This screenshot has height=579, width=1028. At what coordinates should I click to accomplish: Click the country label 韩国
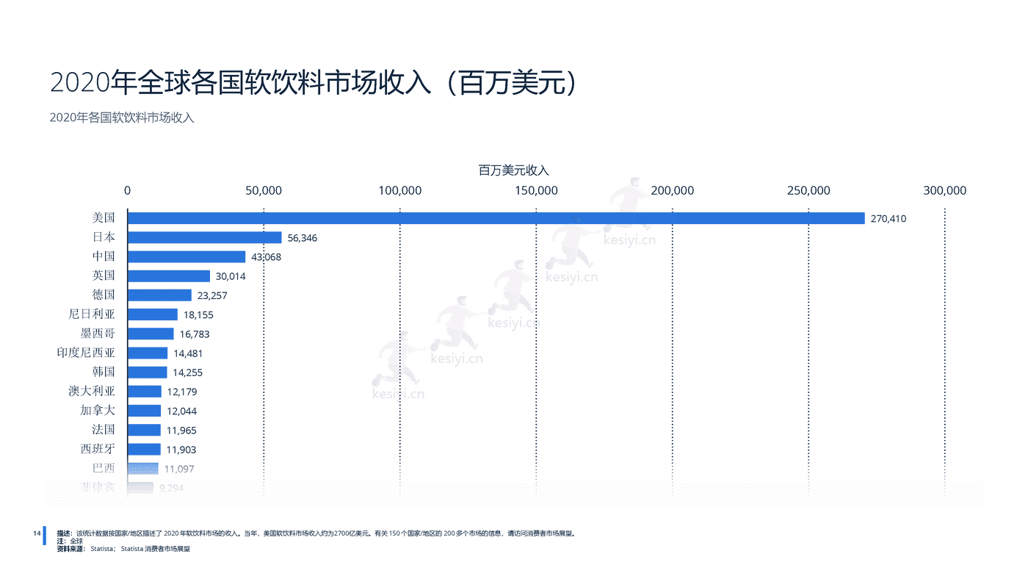(x=104, y=373)
